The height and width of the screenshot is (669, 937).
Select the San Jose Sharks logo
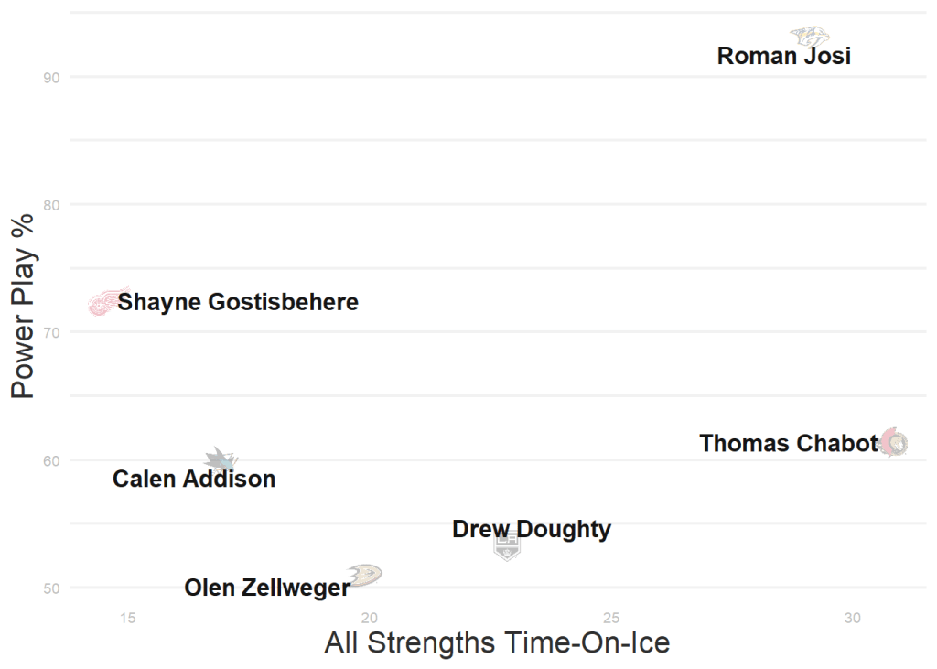(221, 459)
